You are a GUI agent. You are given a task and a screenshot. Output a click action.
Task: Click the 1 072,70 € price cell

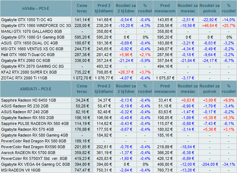[82, 78]
